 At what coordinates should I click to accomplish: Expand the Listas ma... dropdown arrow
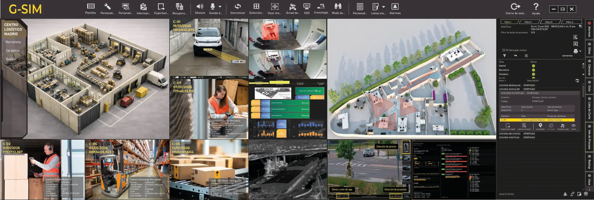384,7
